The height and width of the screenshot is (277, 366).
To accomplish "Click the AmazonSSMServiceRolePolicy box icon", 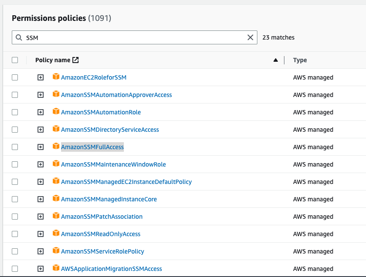I will click(x=56, y=251).
